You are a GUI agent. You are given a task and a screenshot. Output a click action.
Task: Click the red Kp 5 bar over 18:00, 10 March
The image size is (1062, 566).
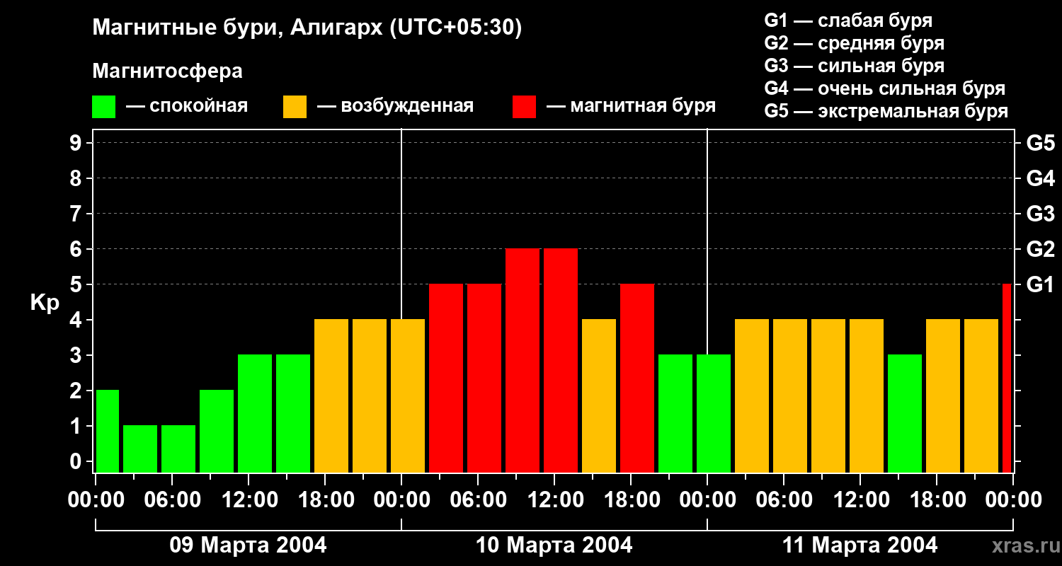click(x=637, y=378)
